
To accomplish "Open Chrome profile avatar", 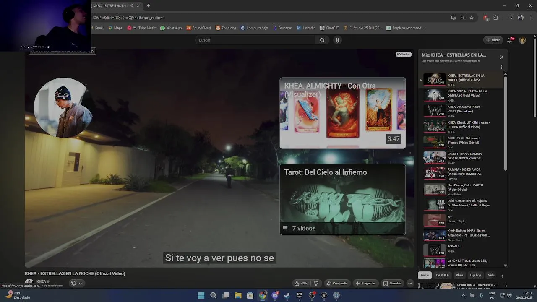I will click(521, 18).
